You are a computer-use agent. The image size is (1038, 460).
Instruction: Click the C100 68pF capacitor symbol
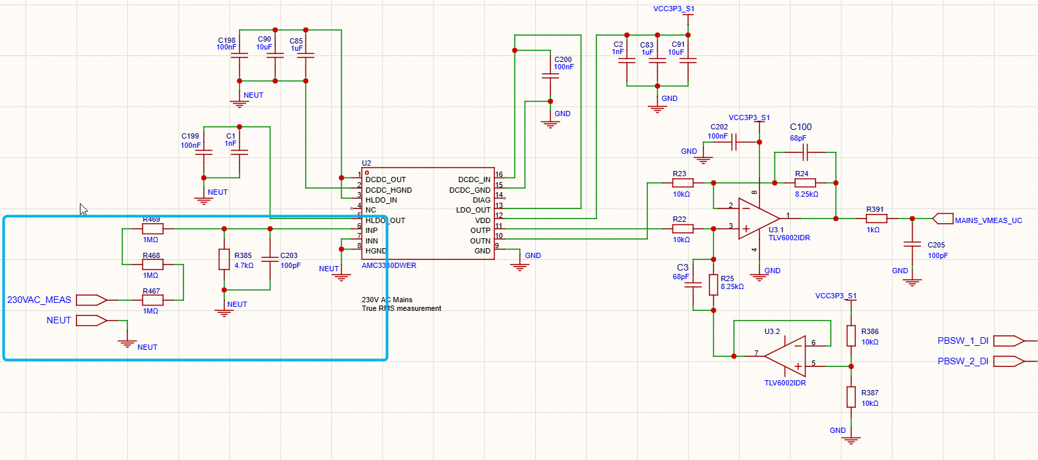coord(805,152)
